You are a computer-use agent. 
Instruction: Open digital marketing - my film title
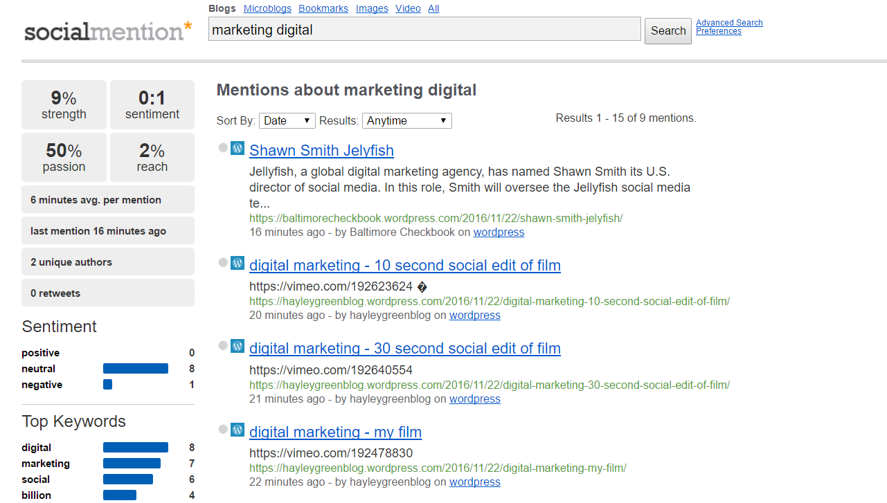tap(335, 432)
